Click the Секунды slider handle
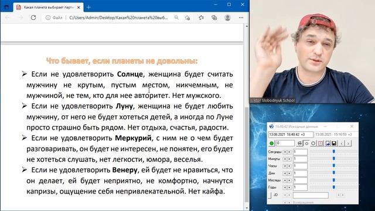This screenshot has height=211, width=375. pyautogui.click(x=334, y=151)
